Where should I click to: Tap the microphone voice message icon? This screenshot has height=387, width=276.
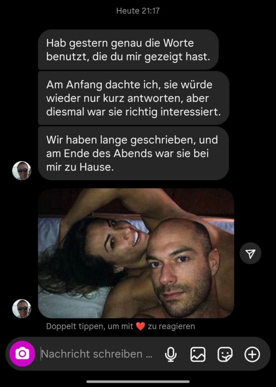pos(171,354)
